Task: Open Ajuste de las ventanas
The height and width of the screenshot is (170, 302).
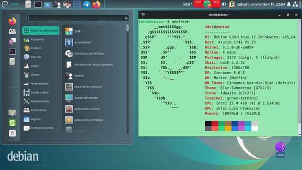Action: click(94, 87)
